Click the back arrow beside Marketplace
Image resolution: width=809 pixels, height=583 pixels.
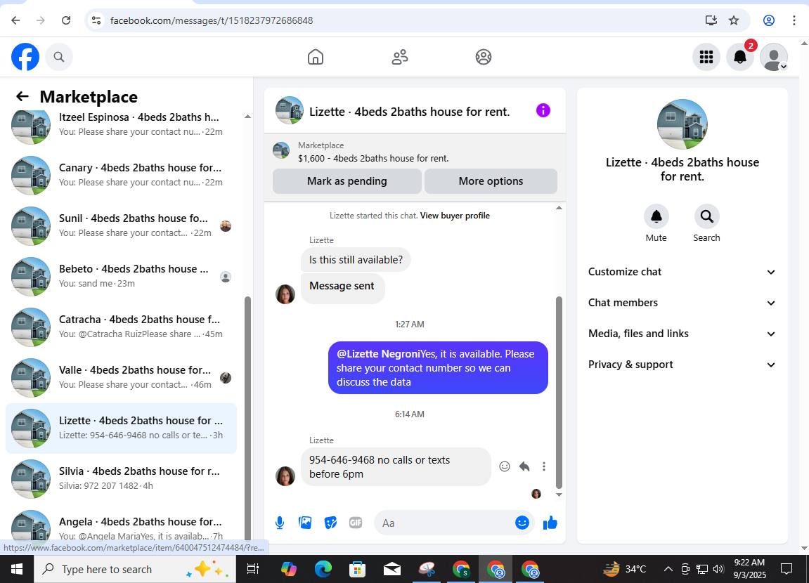tap(22, 96)
